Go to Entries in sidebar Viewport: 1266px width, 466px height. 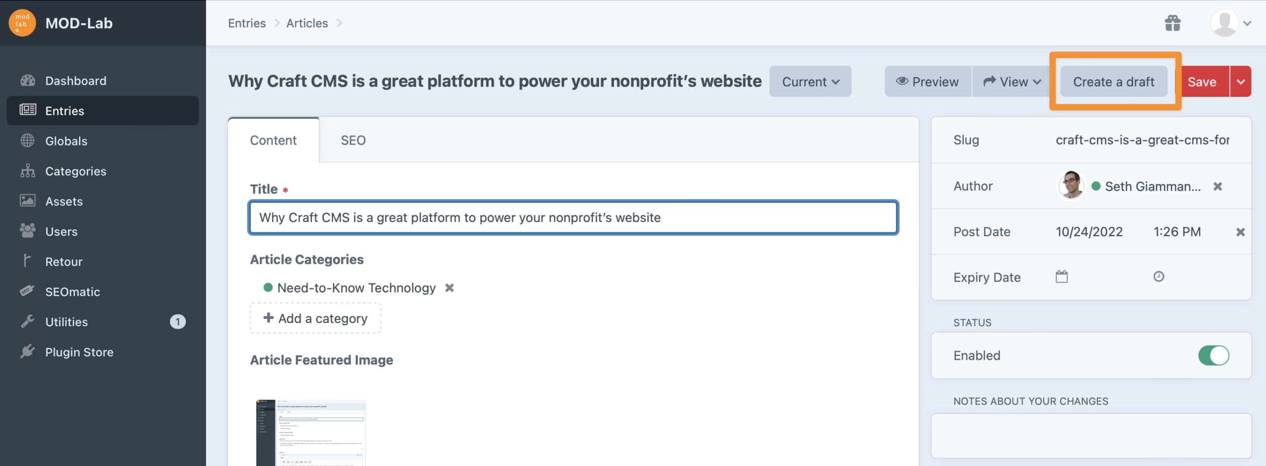pyautogui.click(x=103, y=111)
